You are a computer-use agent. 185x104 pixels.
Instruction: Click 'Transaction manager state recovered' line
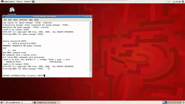[36, 25]
